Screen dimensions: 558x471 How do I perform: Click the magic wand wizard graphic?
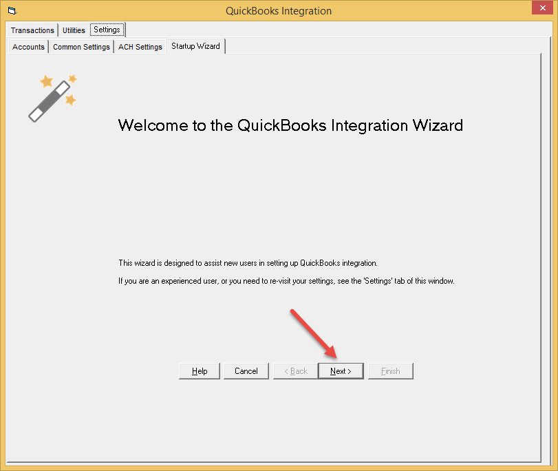coord(52,98)
